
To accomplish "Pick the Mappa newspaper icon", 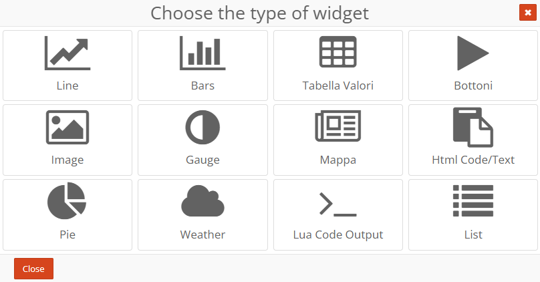I will click(x=337, y=128).
